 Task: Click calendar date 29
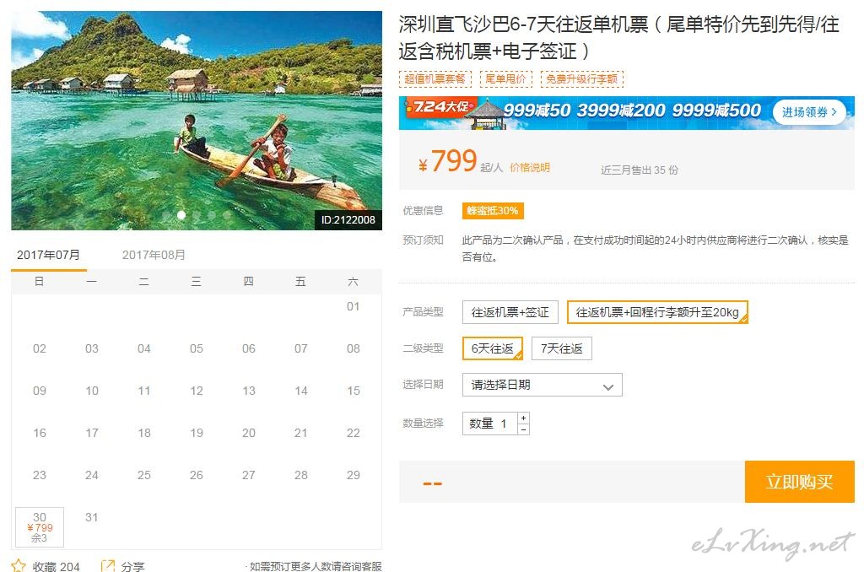coord(354,475)
